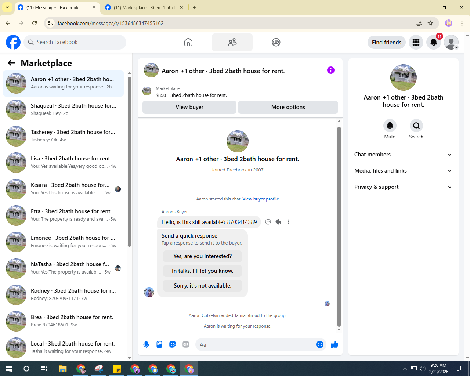The width and height of the screenshot is (470, 376).
Task: Switch to the Marketplace browser tab
Action: 144,7
